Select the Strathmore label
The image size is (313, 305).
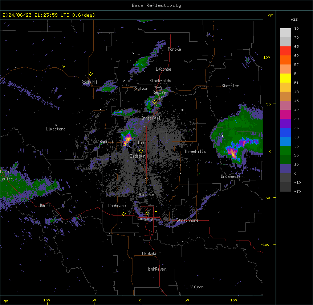click(187, 220)
